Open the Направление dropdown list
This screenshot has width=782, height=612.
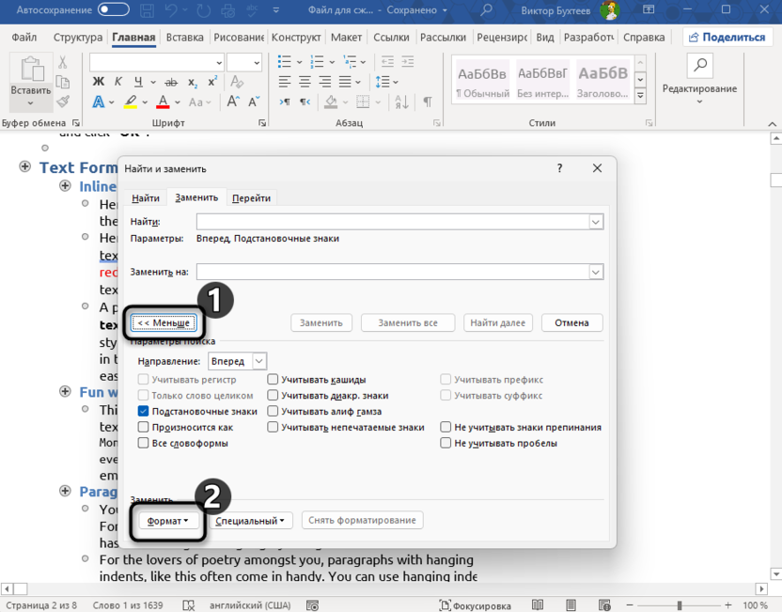(x=259, y=361)
